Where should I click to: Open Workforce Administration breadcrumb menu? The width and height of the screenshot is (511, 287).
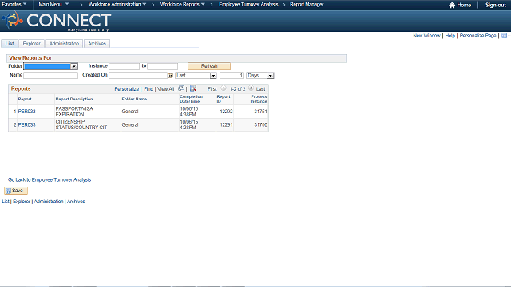coord(117,5)
